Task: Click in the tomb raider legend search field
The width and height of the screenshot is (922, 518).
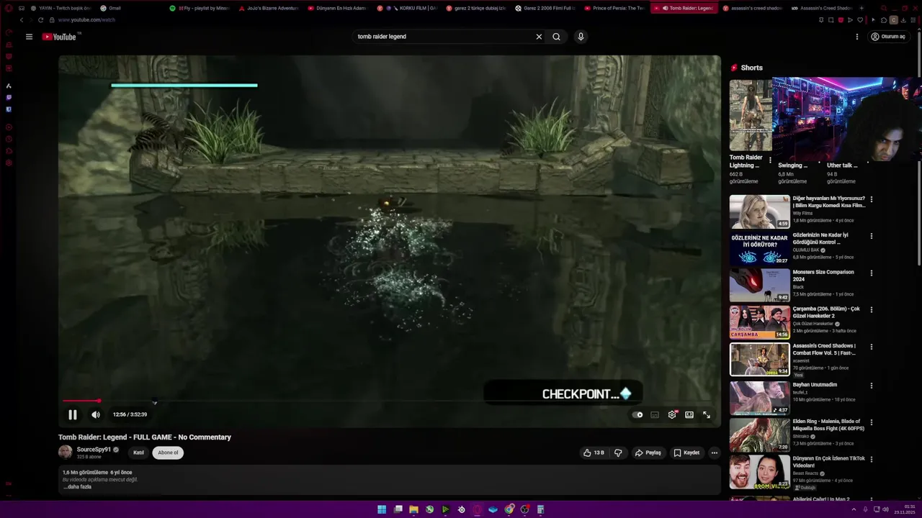Action: click(x=443, y=37)
